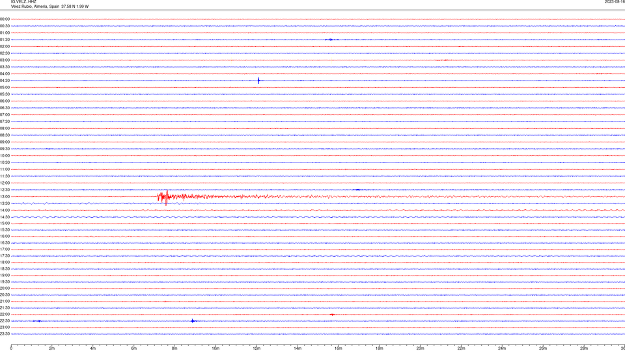Click the 19:00 trace time label
This screenshot has height=351, width=625.
[5, 276]
